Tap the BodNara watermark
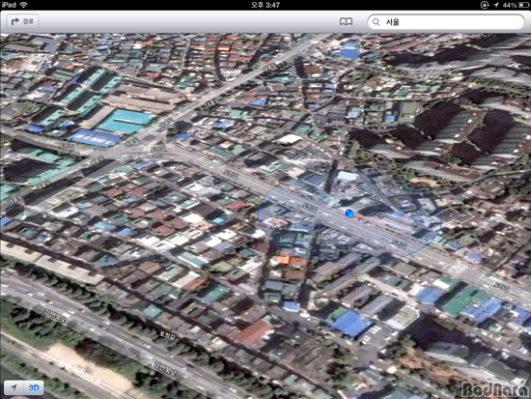 tap(495, 388)
